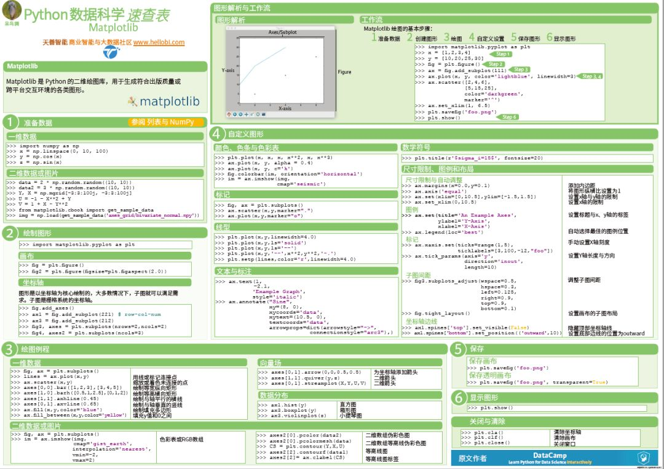Click the Home icon in the figure toolbar
664x469 pixels.
point(229,114)
